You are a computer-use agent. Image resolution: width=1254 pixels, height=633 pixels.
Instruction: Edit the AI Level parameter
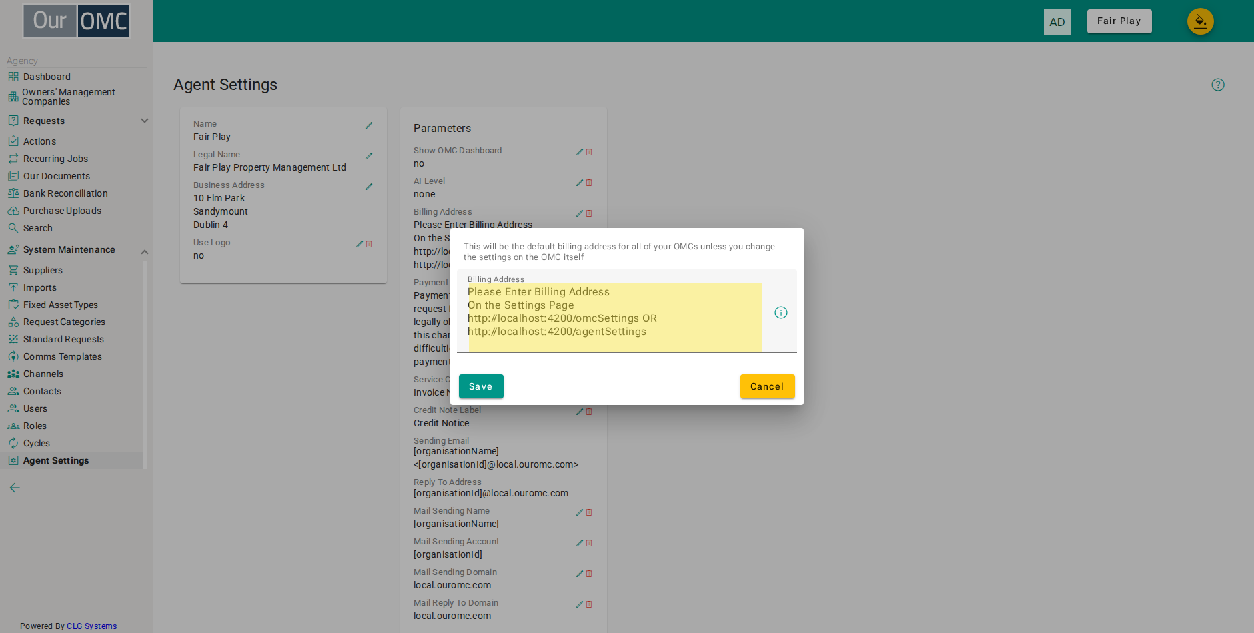tap(580, 183)
